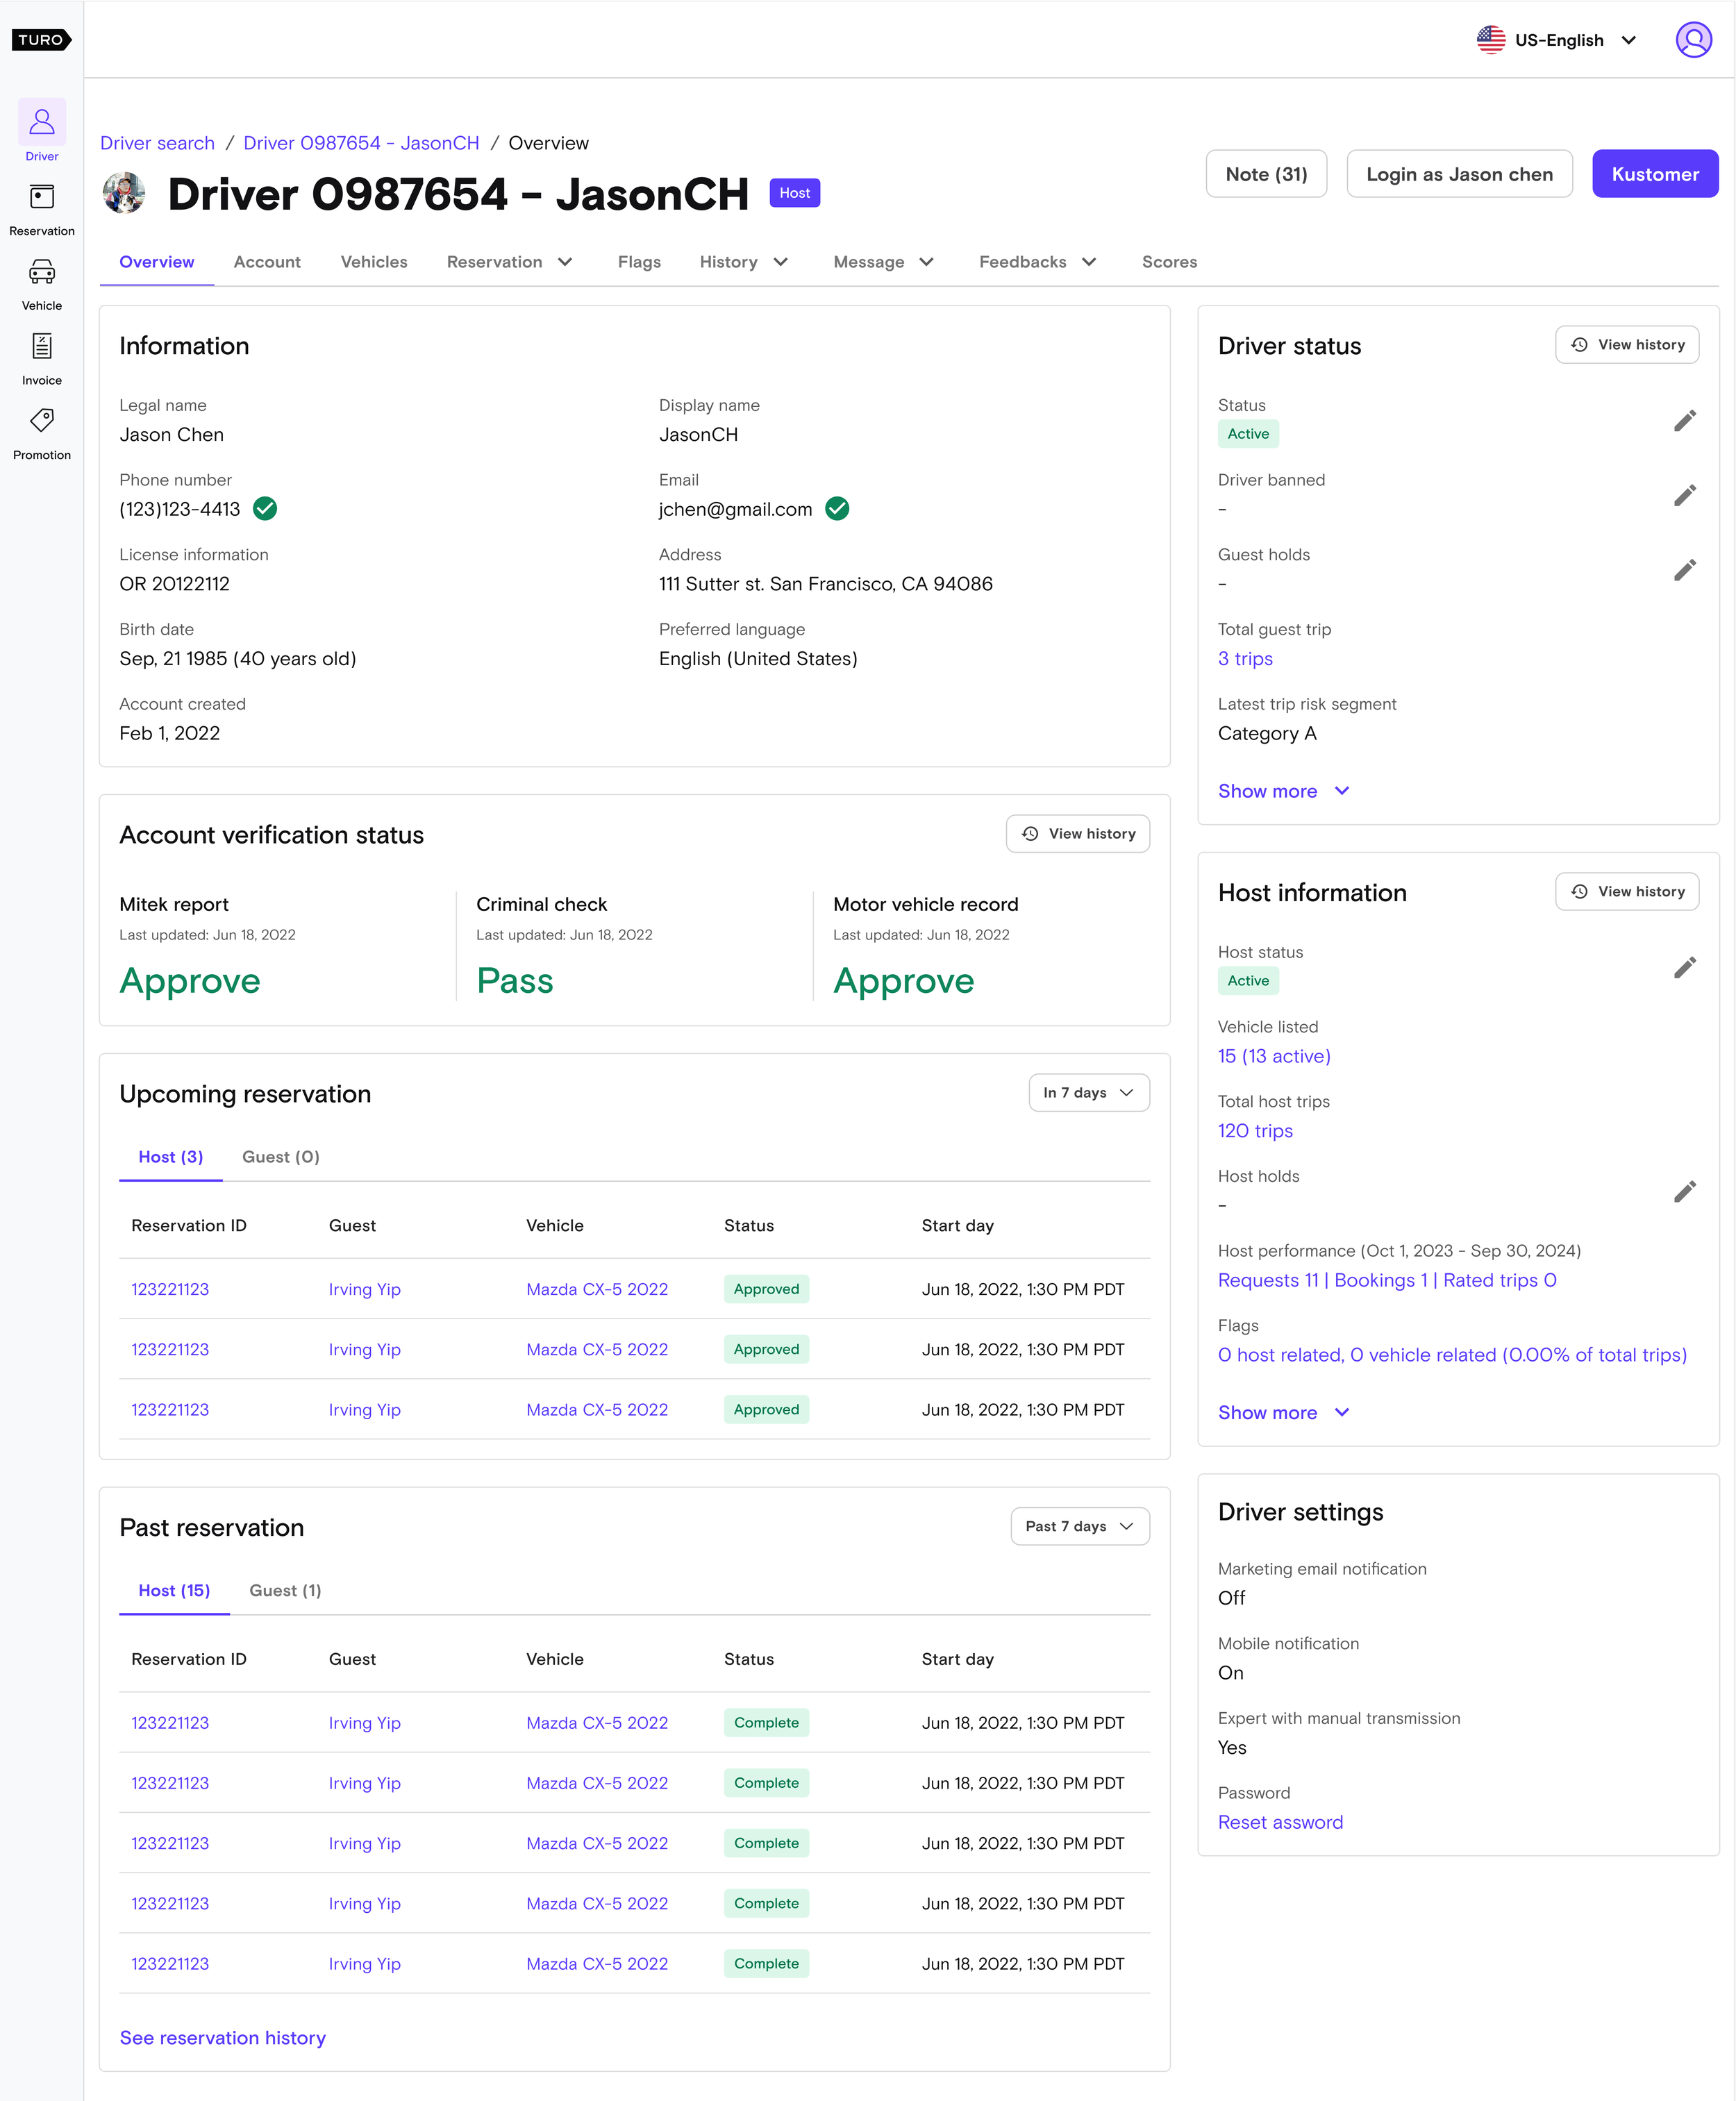Edit Host holds using pencil icon
Screen dimensions: 1736x2101
click(1684, 1191)
